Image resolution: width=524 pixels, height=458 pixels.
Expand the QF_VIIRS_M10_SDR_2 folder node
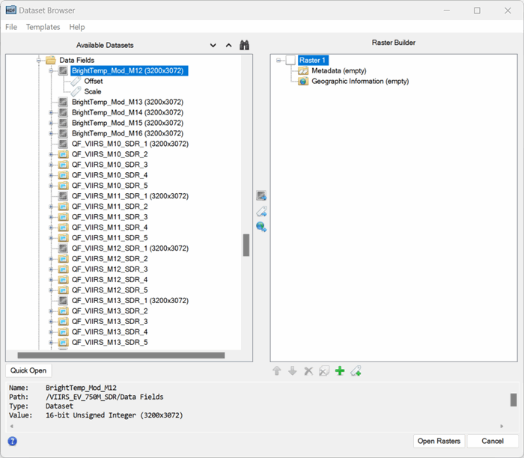point(52,154)
